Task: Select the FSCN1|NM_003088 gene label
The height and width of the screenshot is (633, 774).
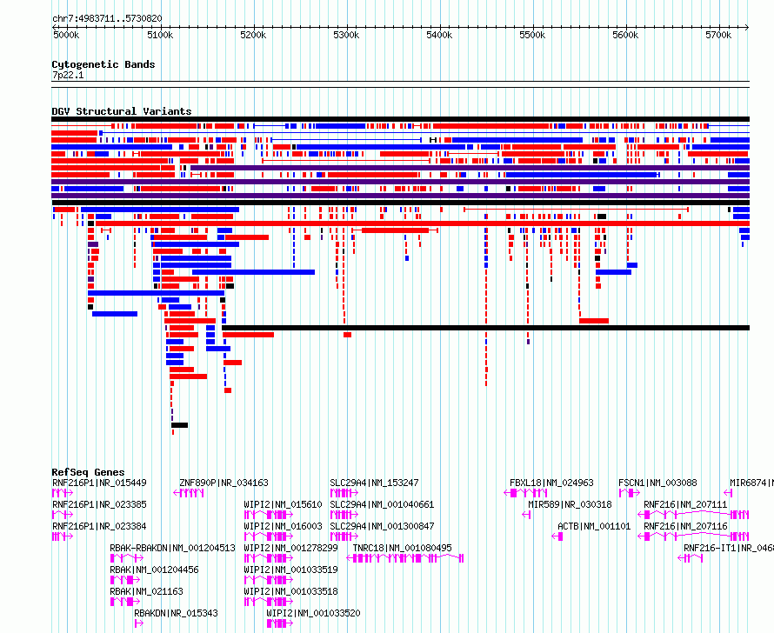Action: tap(657, 483)
